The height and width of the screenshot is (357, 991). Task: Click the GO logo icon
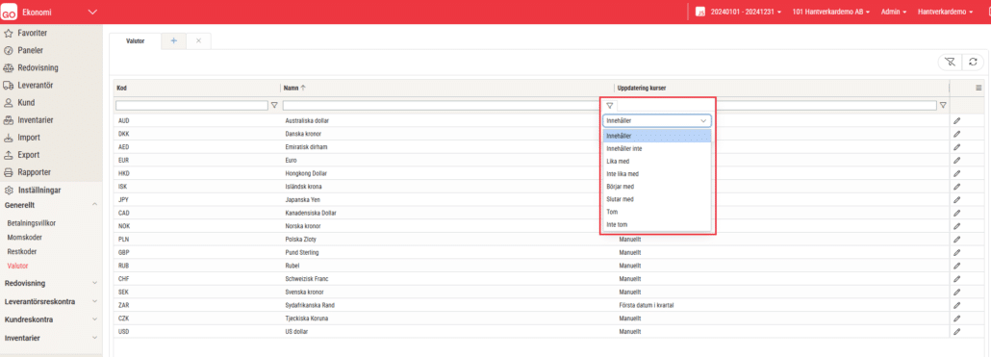point(9,13)
